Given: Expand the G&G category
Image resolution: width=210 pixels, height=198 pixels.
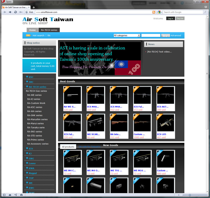Looking at the screenshot, I should click(31, 158).
